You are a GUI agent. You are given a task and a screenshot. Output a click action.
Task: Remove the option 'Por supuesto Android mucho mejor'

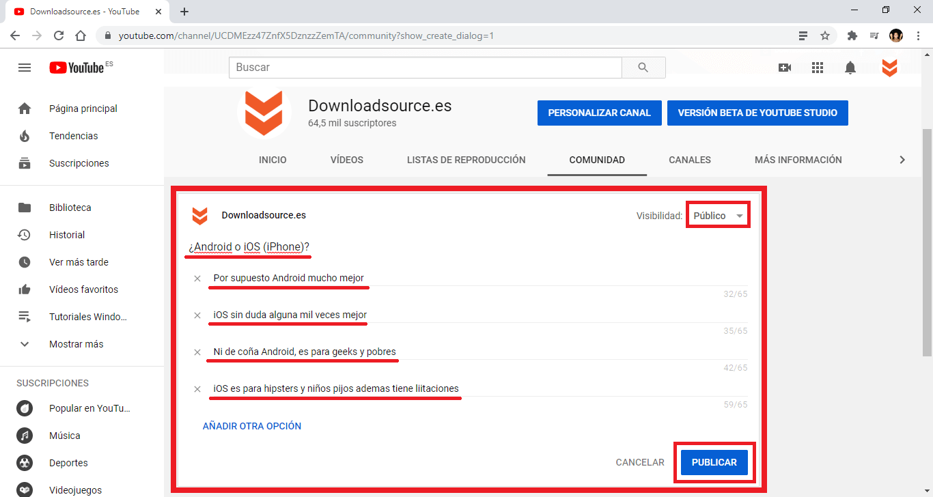pyautogui.click(x=197, y=279)
